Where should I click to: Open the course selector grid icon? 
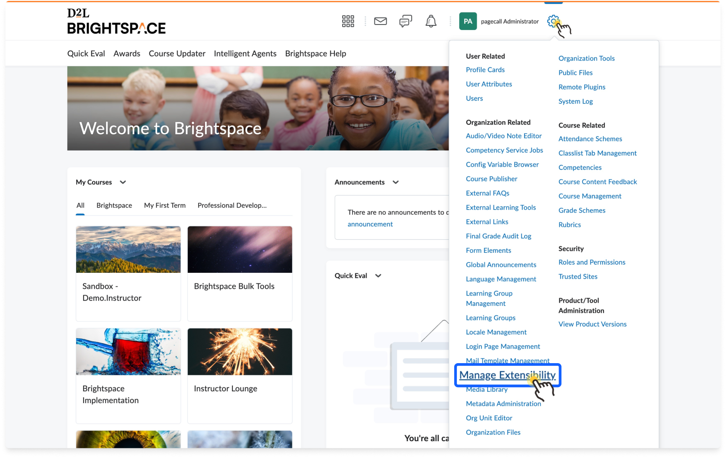tap(348, 21)
